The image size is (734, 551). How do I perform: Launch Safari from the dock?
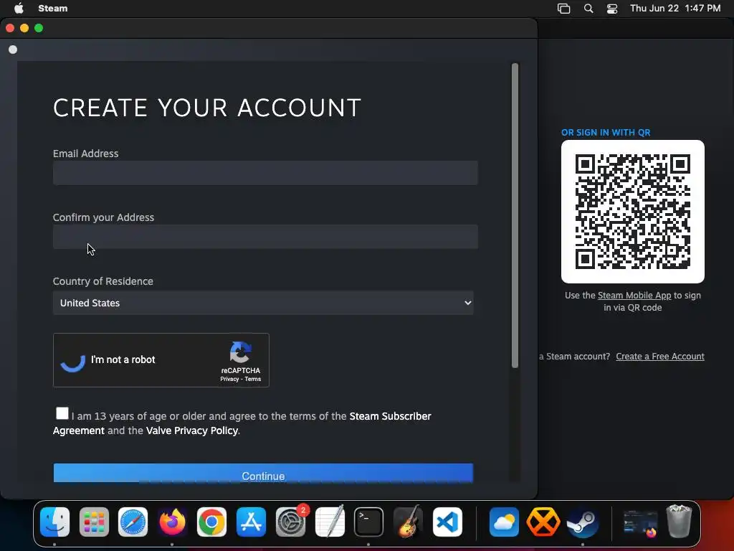pyautogui.click(x=133, y=522)
